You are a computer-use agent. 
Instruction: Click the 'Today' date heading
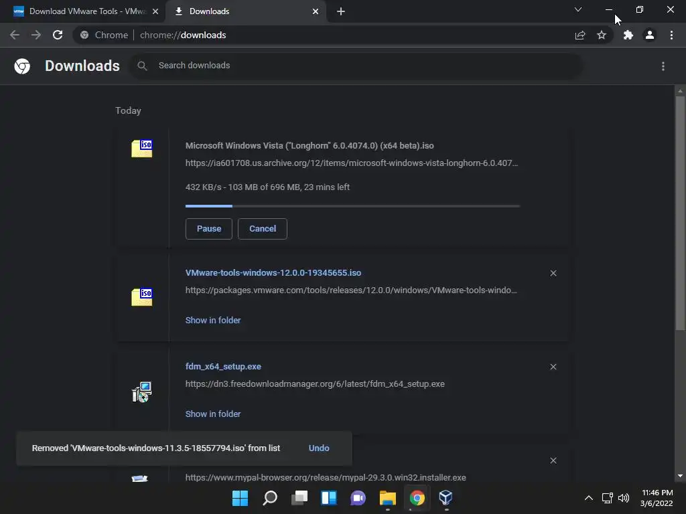point(128,110)
